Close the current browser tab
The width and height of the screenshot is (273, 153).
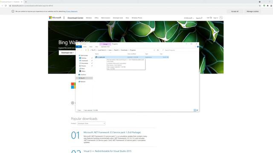(x=22, y=2)
